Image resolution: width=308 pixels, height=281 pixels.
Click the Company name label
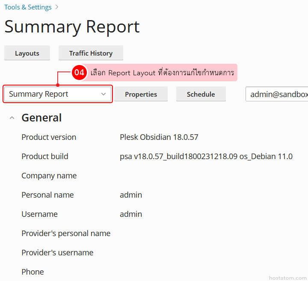click(49, 176)
